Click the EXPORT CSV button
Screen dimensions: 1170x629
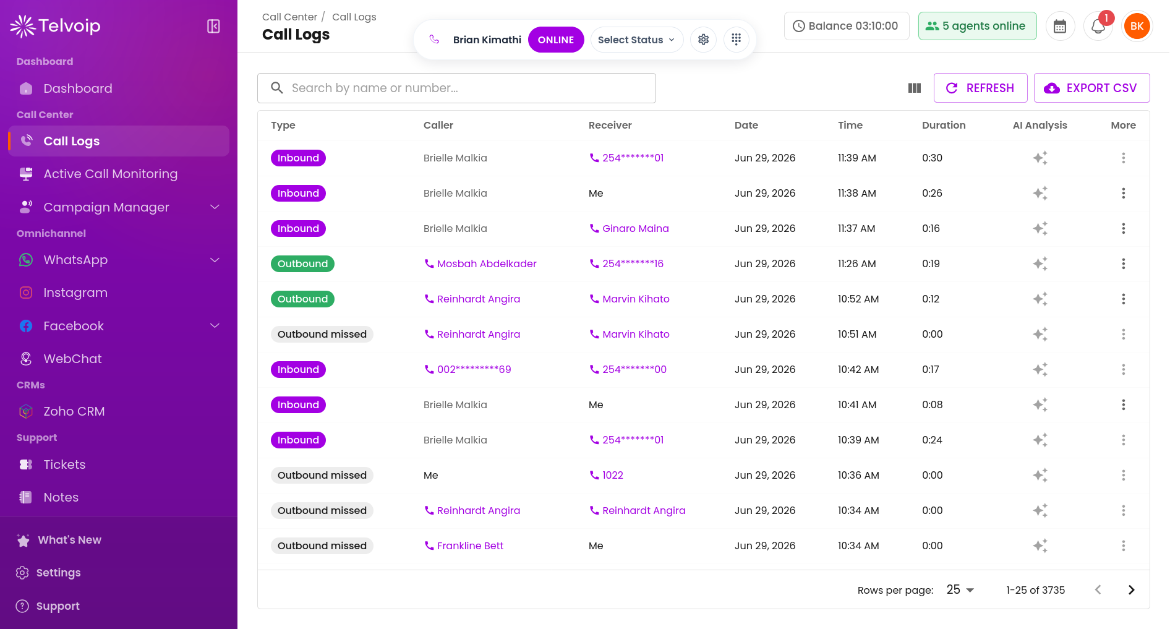click(1091, 88)
